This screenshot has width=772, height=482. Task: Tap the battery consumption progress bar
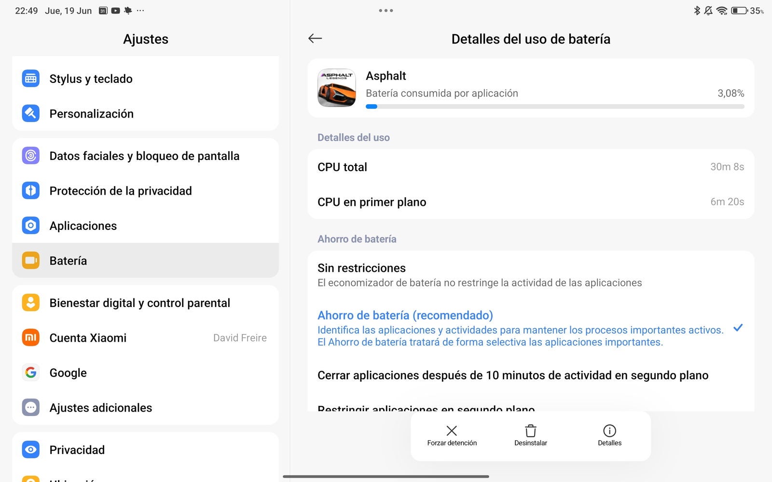pos(555,107)
